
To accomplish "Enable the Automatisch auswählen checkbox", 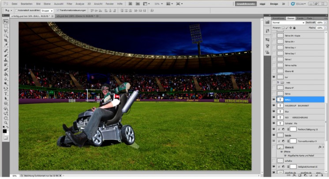I will click(x=16, y=10).
